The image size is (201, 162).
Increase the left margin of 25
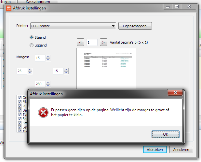pos(30,70)
